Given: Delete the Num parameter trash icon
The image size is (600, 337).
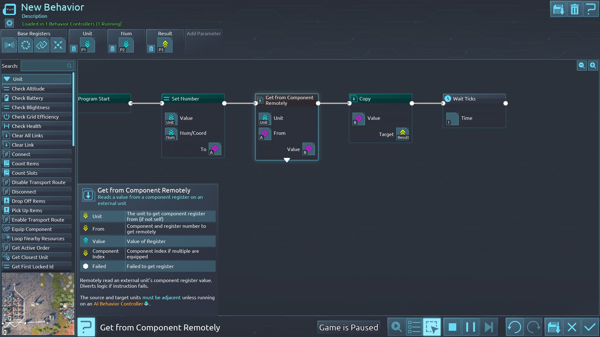Looking at the screenshot, I should click(x=112, y=49).
